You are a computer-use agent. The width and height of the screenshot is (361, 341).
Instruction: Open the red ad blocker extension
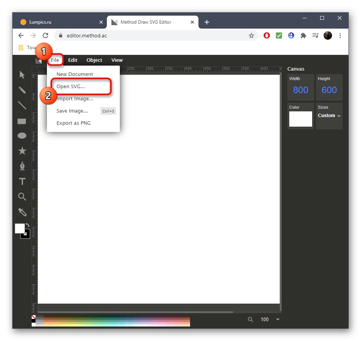pyautogui.click(x=267, y=35)
